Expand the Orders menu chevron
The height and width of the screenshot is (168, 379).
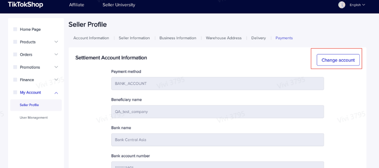56,54
